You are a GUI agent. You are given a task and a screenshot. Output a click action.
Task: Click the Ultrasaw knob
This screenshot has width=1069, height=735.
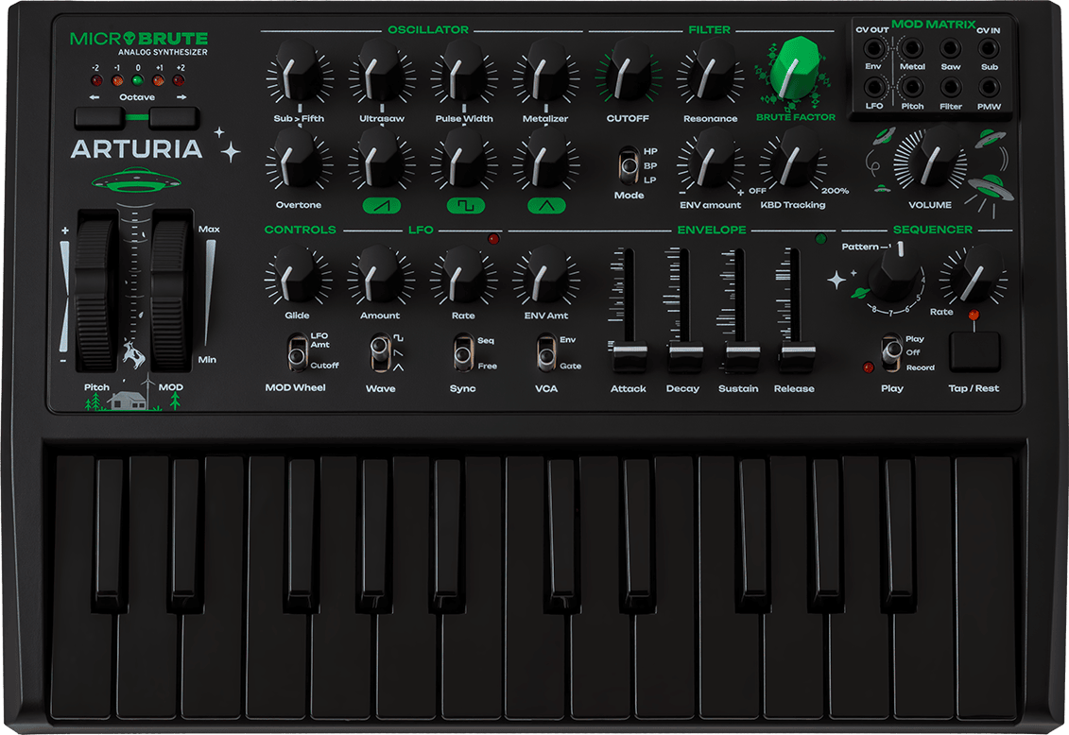coord(381,73)
